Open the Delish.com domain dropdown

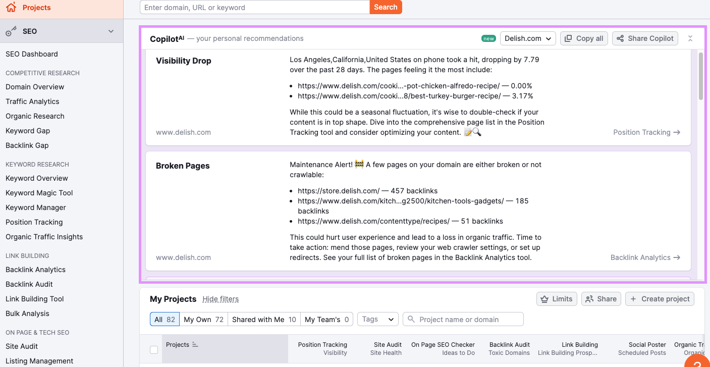coord(528,38)
